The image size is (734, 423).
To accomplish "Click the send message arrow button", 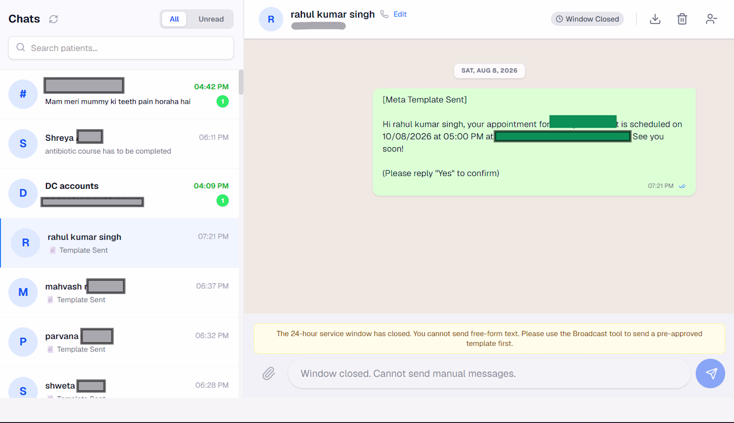I will point(711,374).
